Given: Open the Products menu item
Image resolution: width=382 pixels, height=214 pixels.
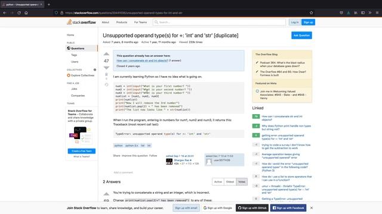Looking at the screenshot, I should pyautogui.click(x=122, y=22).
